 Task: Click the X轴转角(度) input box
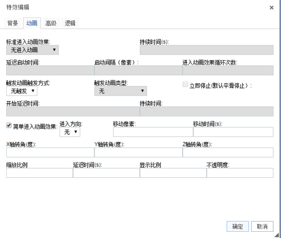coord(50,152)
